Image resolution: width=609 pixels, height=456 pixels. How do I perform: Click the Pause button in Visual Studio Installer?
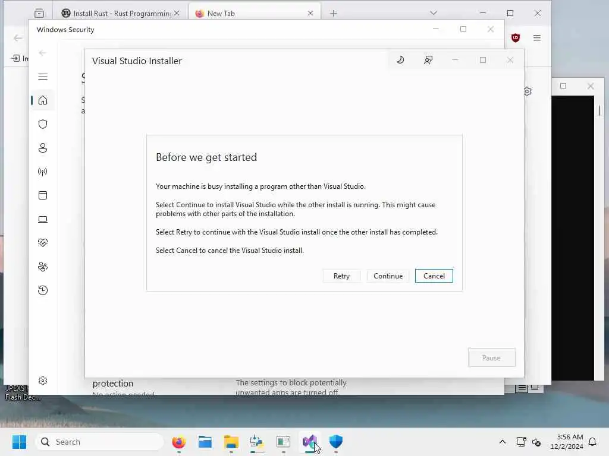tap(491, 357)
